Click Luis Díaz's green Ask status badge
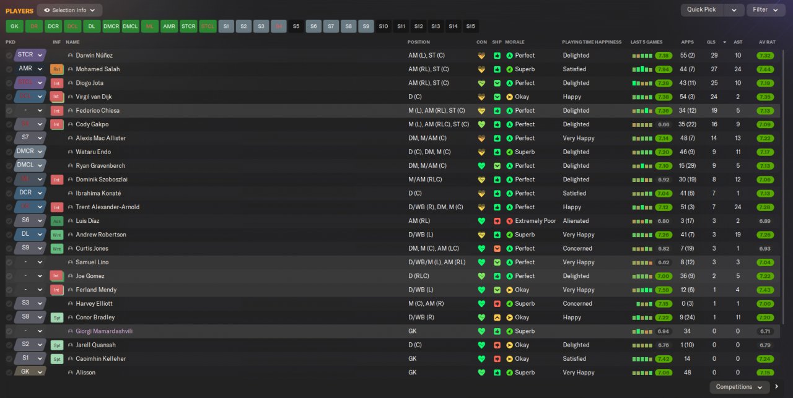 57,221
